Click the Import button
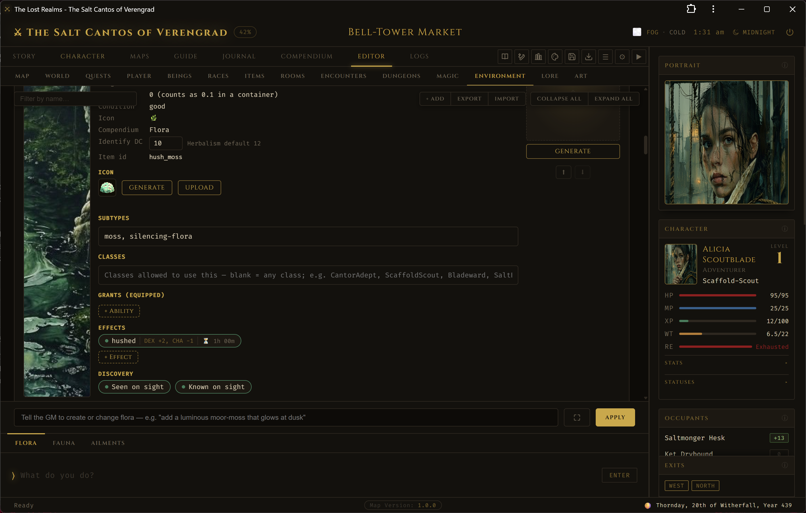Viewport: 806px width, 513px height. (x=507, y=99)
